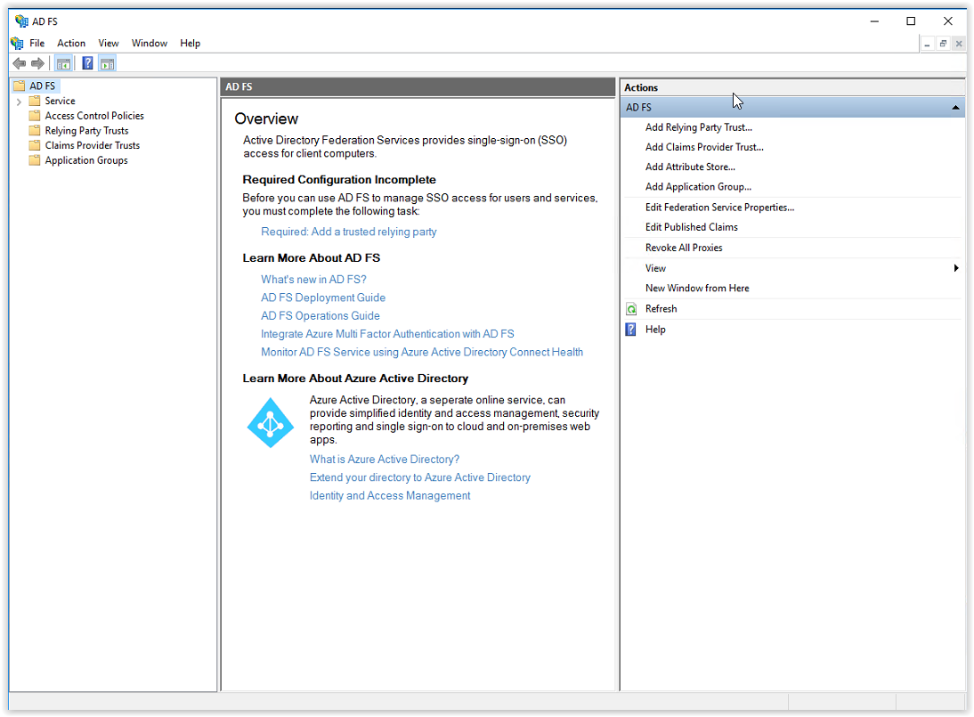Click the Refresh action label
The image size is (974, 717).
661,309
